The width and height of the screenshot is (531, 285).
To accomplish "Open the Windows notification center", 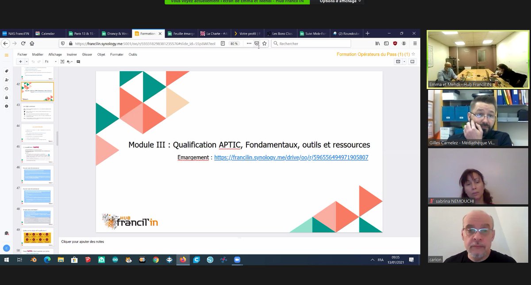I will (412, 260).
